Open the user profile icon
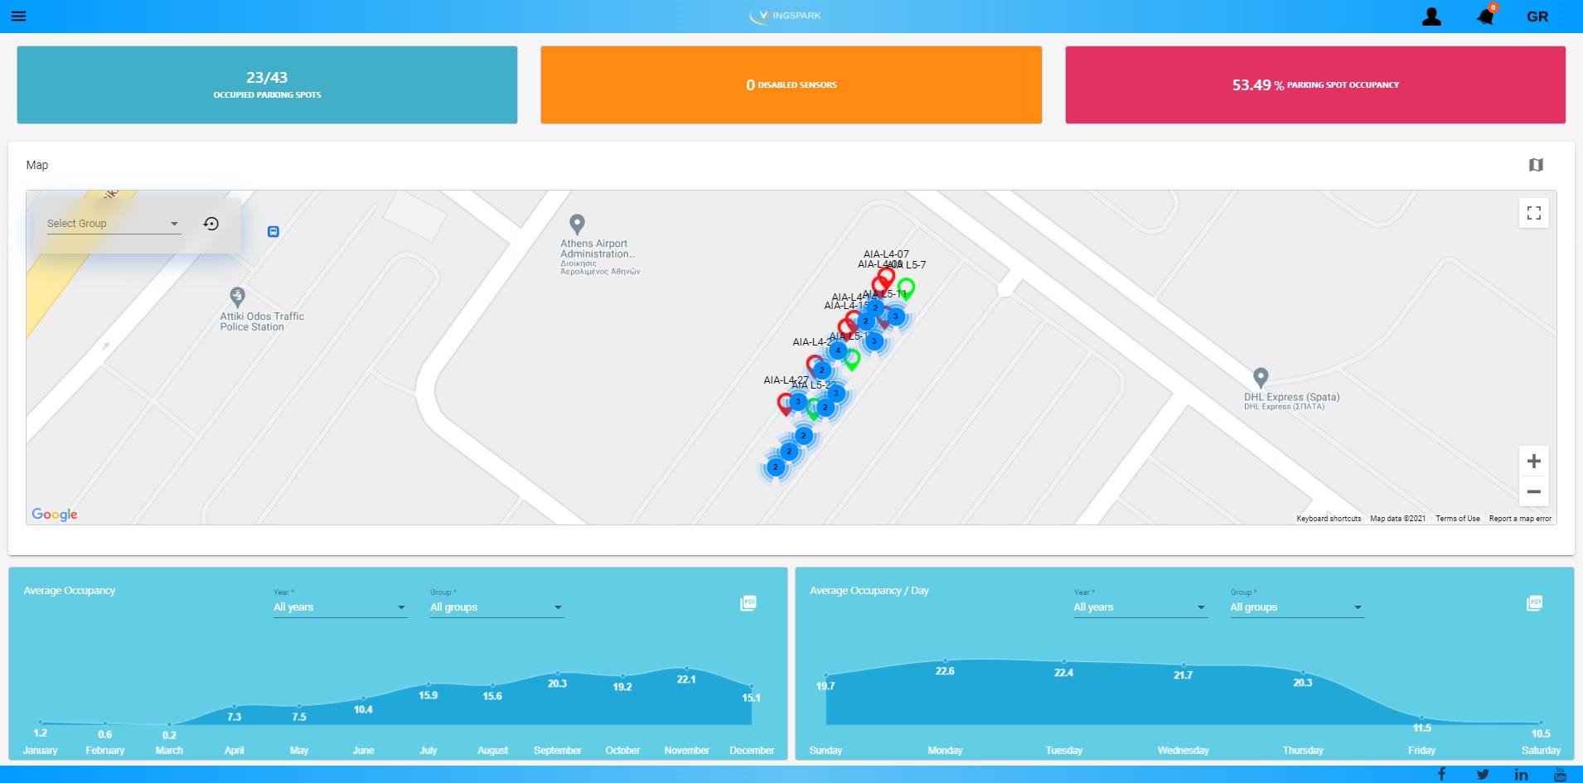 point(1431,16)
